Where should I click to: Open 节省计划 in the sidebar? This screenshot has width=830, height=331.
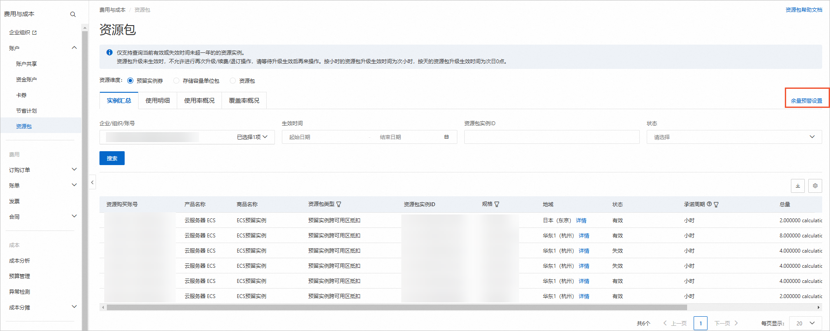26,110
